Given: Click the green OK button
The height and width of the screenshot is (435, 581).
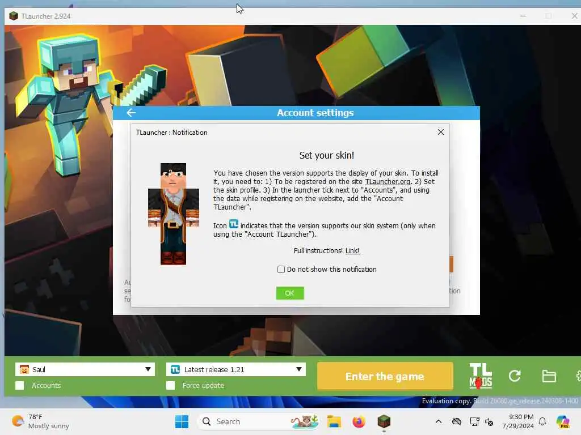Looking at the screenshot, I should pos(290,293).
